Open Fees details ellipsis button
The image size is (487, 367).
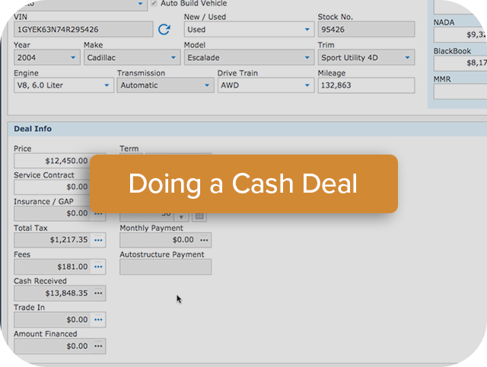coord(98,267)
